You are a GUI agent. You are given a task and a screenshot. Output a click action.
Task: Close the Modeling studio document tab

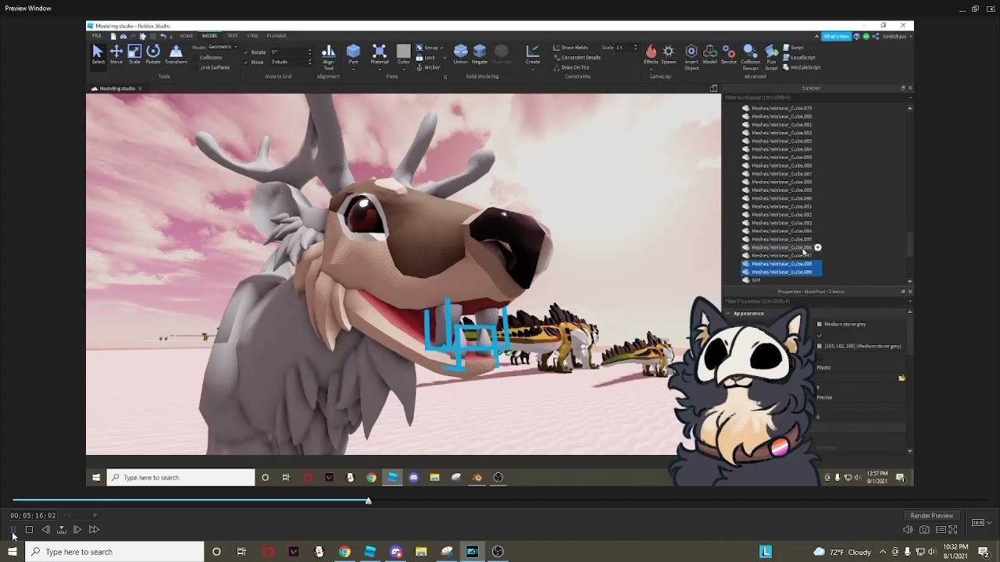point(140,88)
